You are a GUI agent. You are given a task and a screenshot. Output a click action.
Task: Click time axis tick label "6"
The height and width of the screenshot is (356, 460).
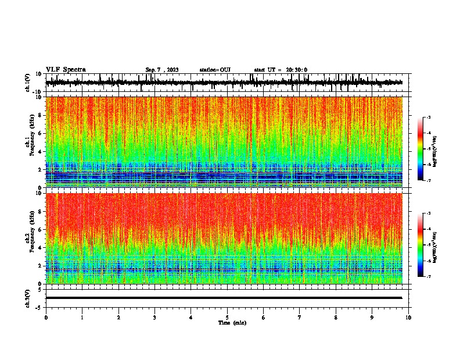click(x=264, y=318)
